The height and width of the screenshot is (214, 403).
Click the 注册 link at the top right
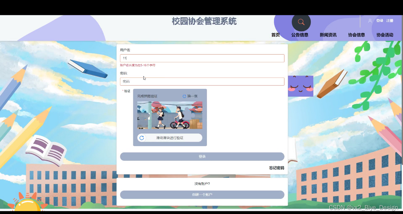(390, 21)
